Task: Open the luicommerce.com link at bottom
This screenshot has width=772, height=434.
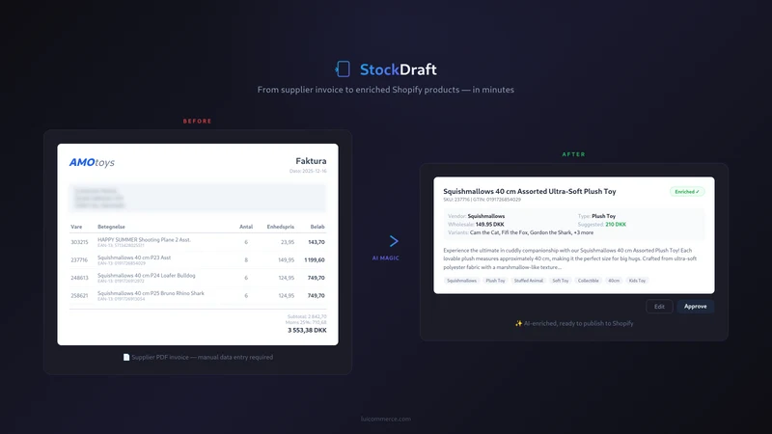Action: (x=385, y=419)
